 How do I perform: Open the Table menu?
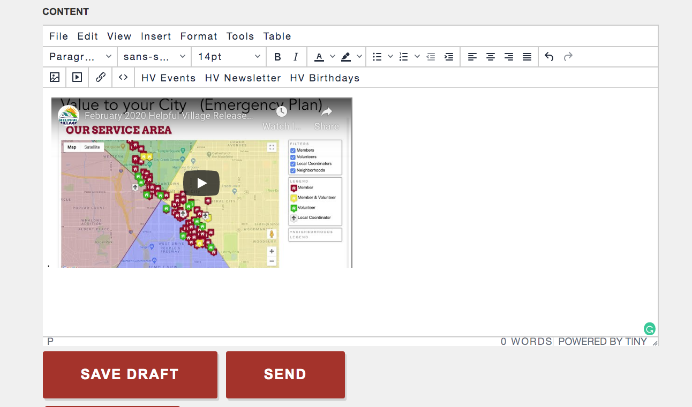(x=277, y=36)
